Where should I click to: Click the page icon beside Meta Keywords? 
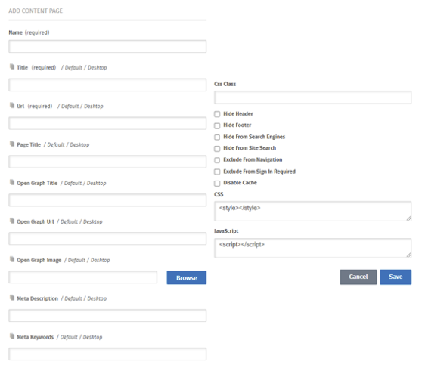[x=12, y=336]
